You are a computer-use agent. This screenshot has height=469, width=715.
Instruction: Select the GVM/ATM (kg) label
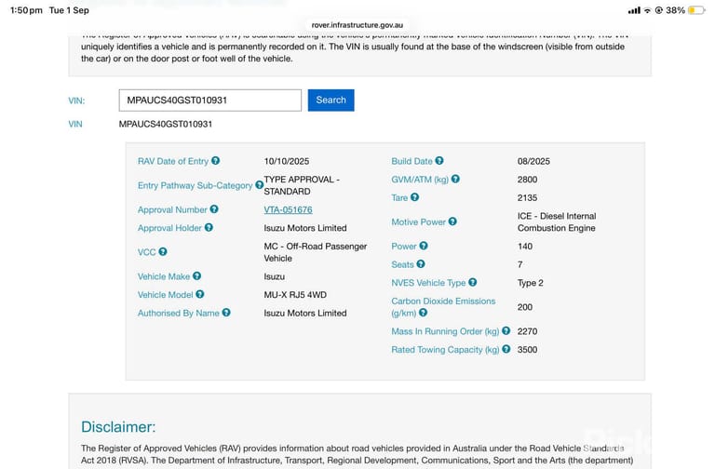(x=420, y=180)
